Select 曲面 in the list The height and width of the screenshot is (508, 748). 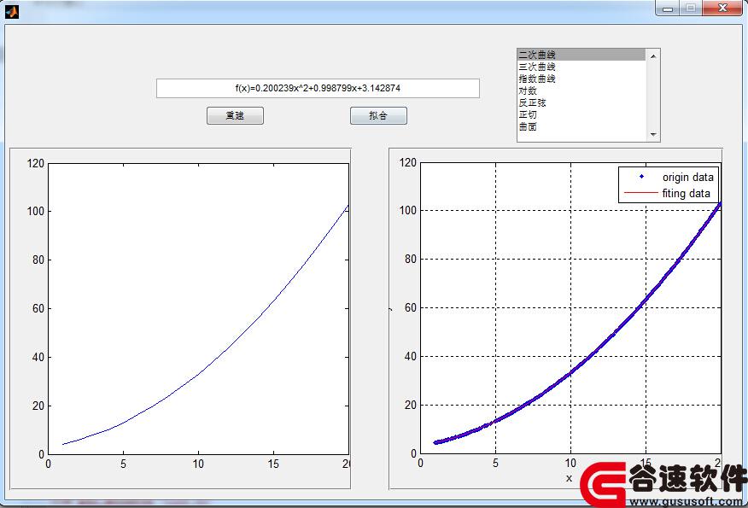581,126
